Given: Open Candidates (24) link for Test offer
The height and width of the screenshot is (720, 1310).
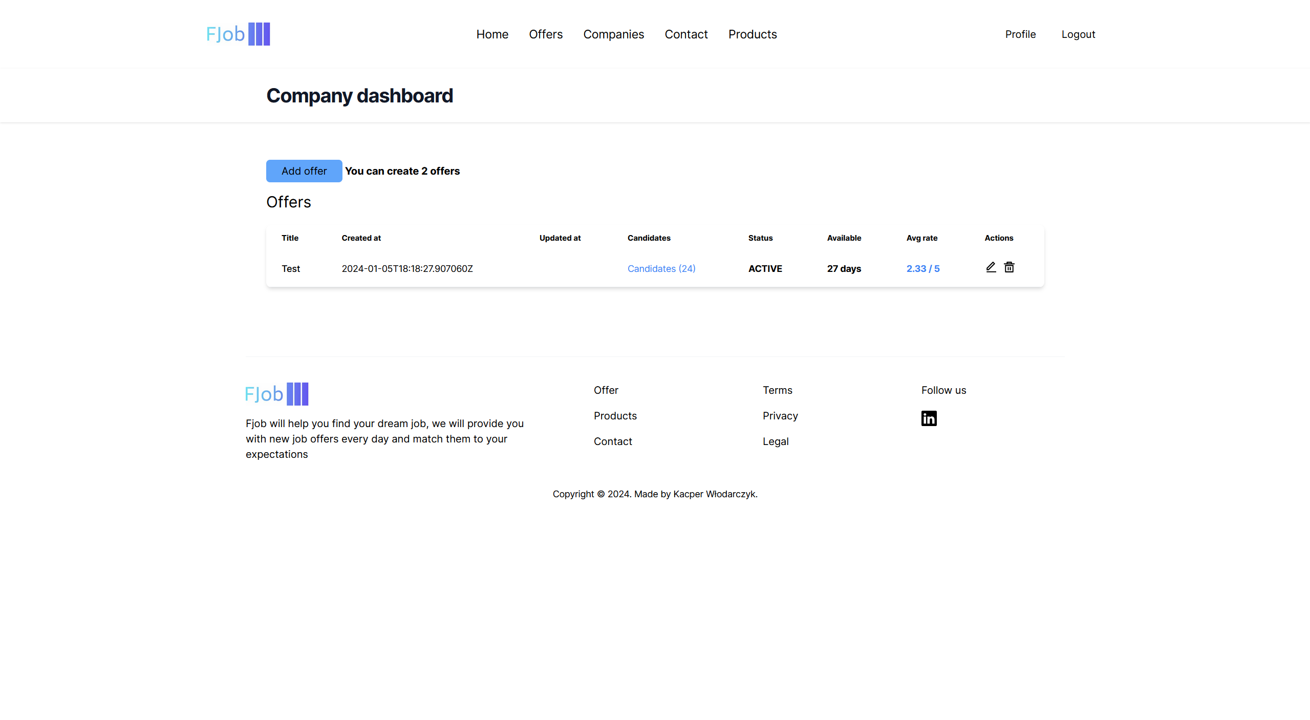Looking at the screenshot, I should 661,269.
